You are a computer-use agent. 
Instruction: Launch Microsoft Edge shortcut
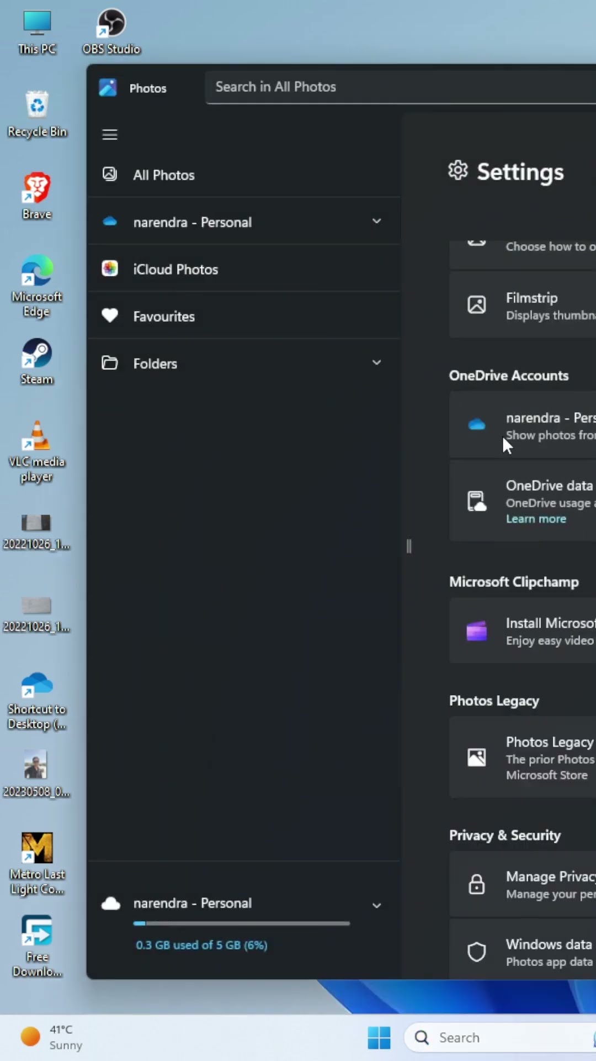(x=37, y=286)
